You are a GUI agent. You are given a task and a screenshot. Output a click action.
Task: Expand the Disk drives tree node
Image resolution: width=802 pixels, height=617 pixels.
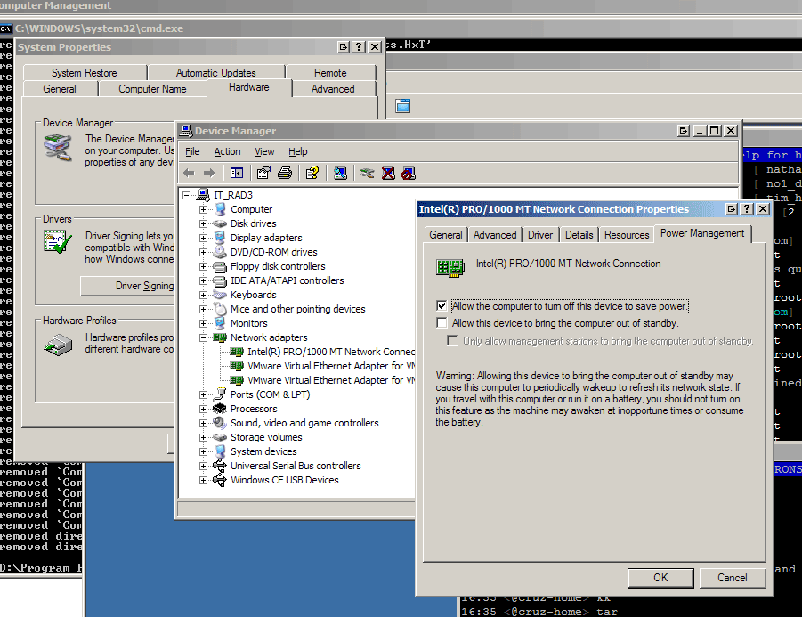[204, 223]
